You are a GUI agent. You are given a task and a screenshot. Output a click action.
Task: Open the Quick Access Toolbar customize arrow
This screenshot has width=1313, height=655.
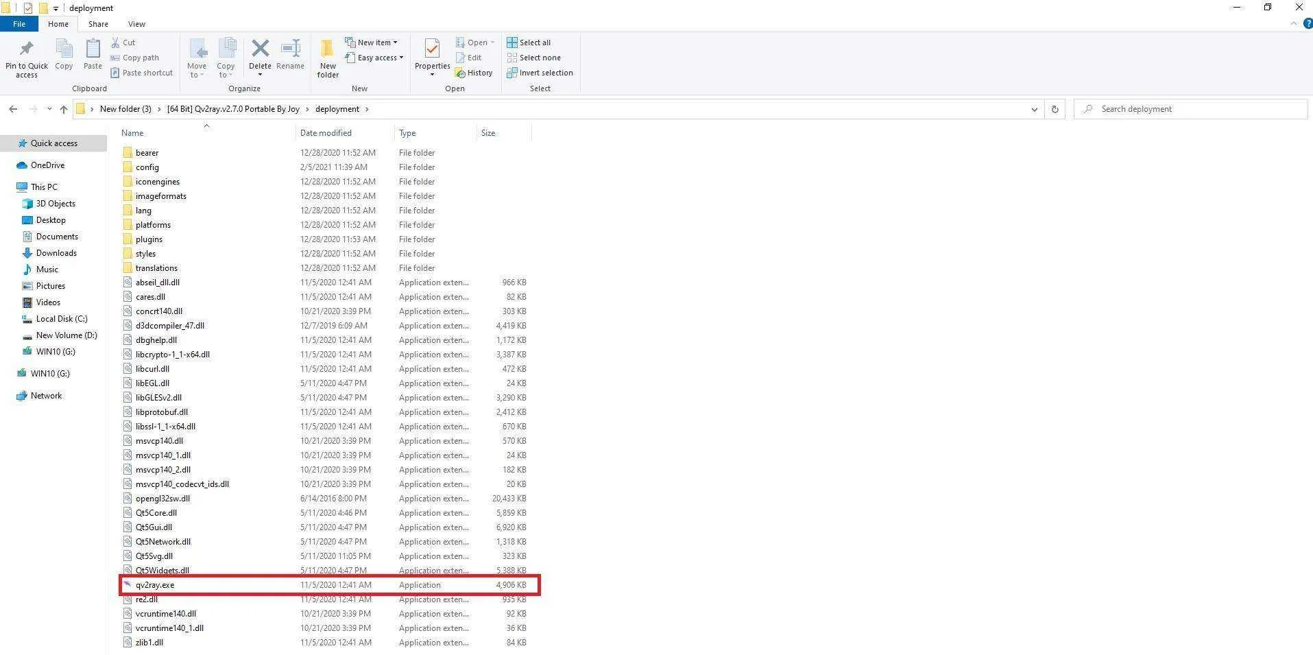click(56, 8)
